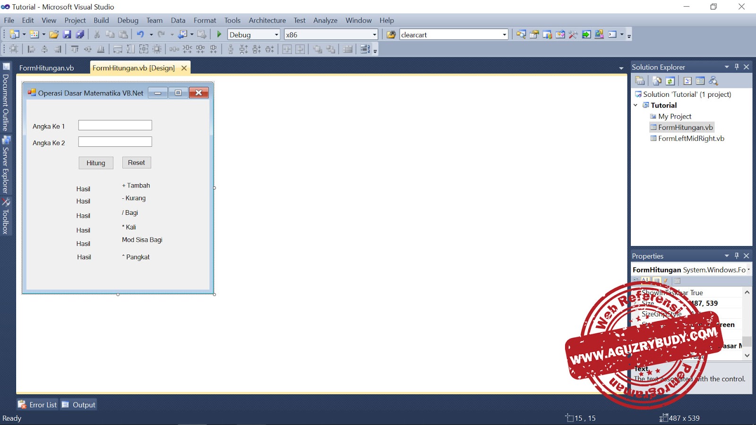Close the Solution Explorer panel
Screen dimensions: 756x425
pos(747,67)
